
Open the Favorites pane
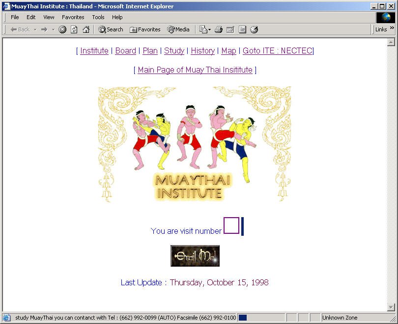pos(145,29)
